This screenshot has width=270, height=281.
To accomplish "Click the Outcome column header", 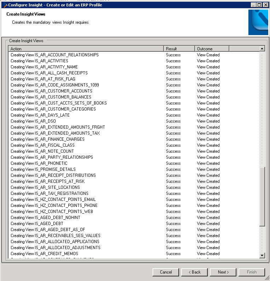I will click(x=212, y=49).
